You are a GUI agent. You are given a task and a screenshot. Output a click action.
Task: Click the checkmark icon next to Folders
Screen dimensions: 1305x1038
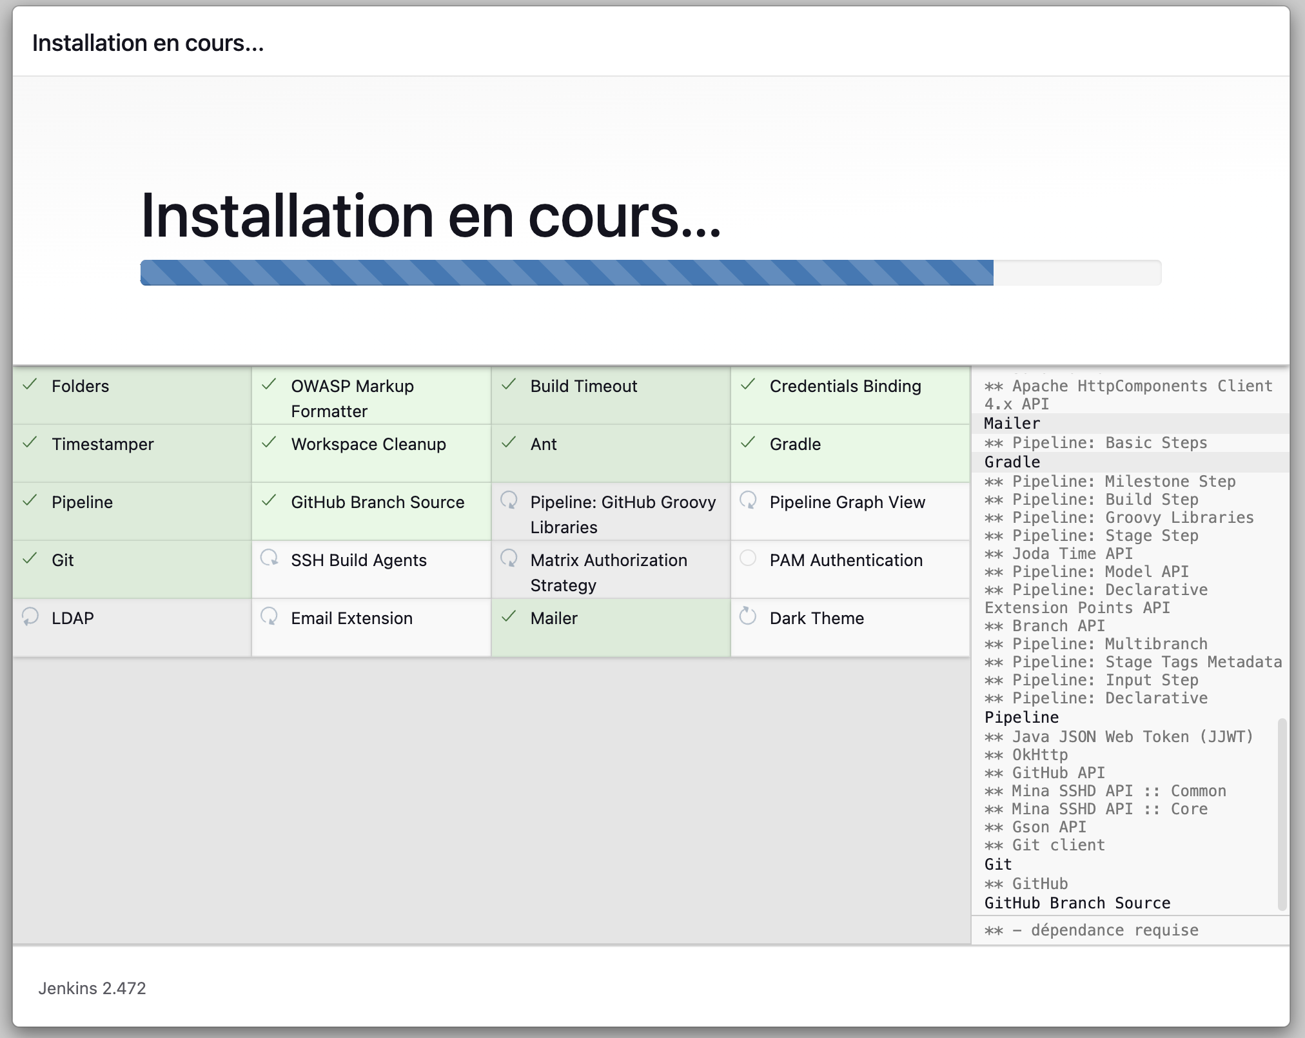point(30,385)
